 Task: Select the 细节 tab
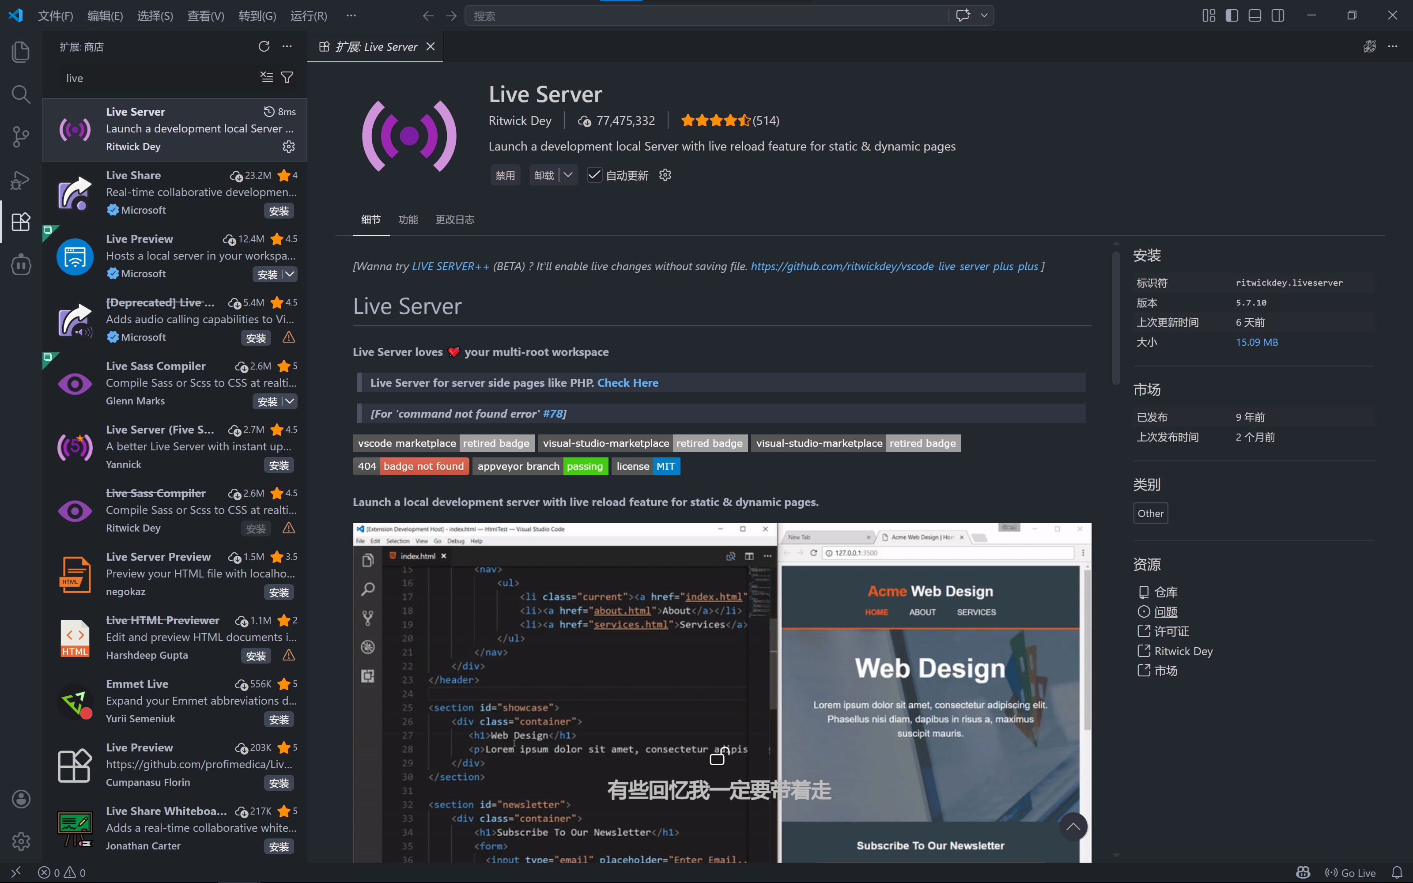371,219
